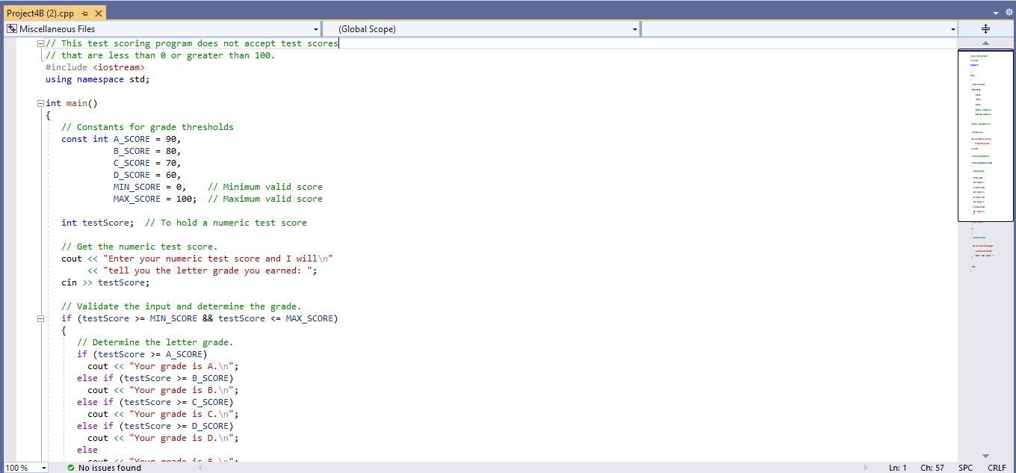Open the Miscellaneous Files project dropdown
Image resolution: width=1016 pixels, height=473 pixels.
pos(316,28)
